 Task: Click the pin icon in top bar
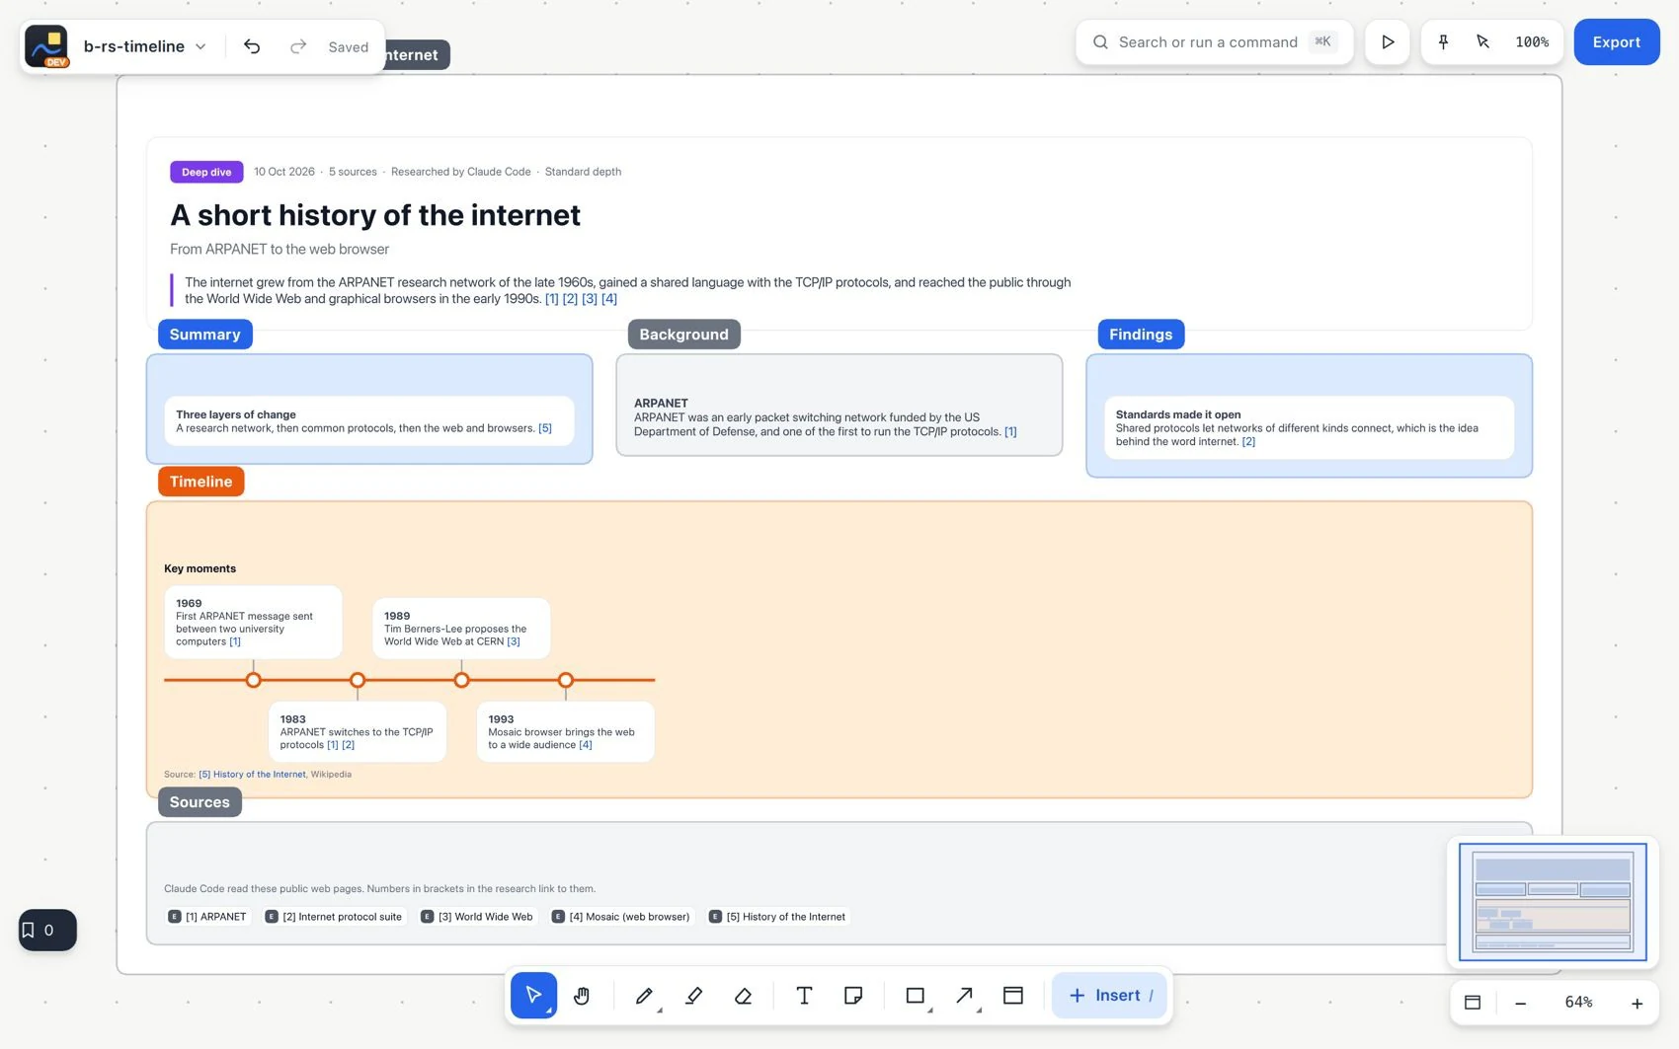tap(1443, 41)
